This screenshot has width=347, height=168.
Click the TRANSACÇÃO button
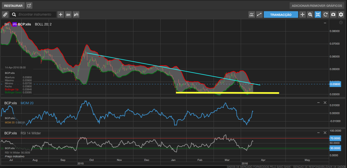pos(281,15)
